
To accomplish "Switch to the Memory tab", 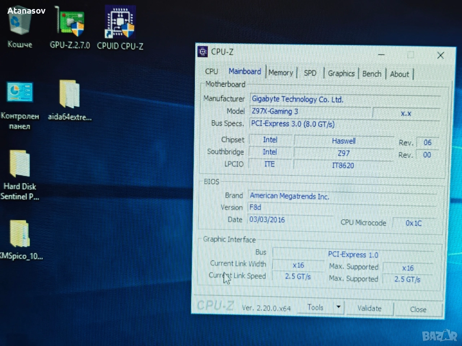I will click(281, 72).
